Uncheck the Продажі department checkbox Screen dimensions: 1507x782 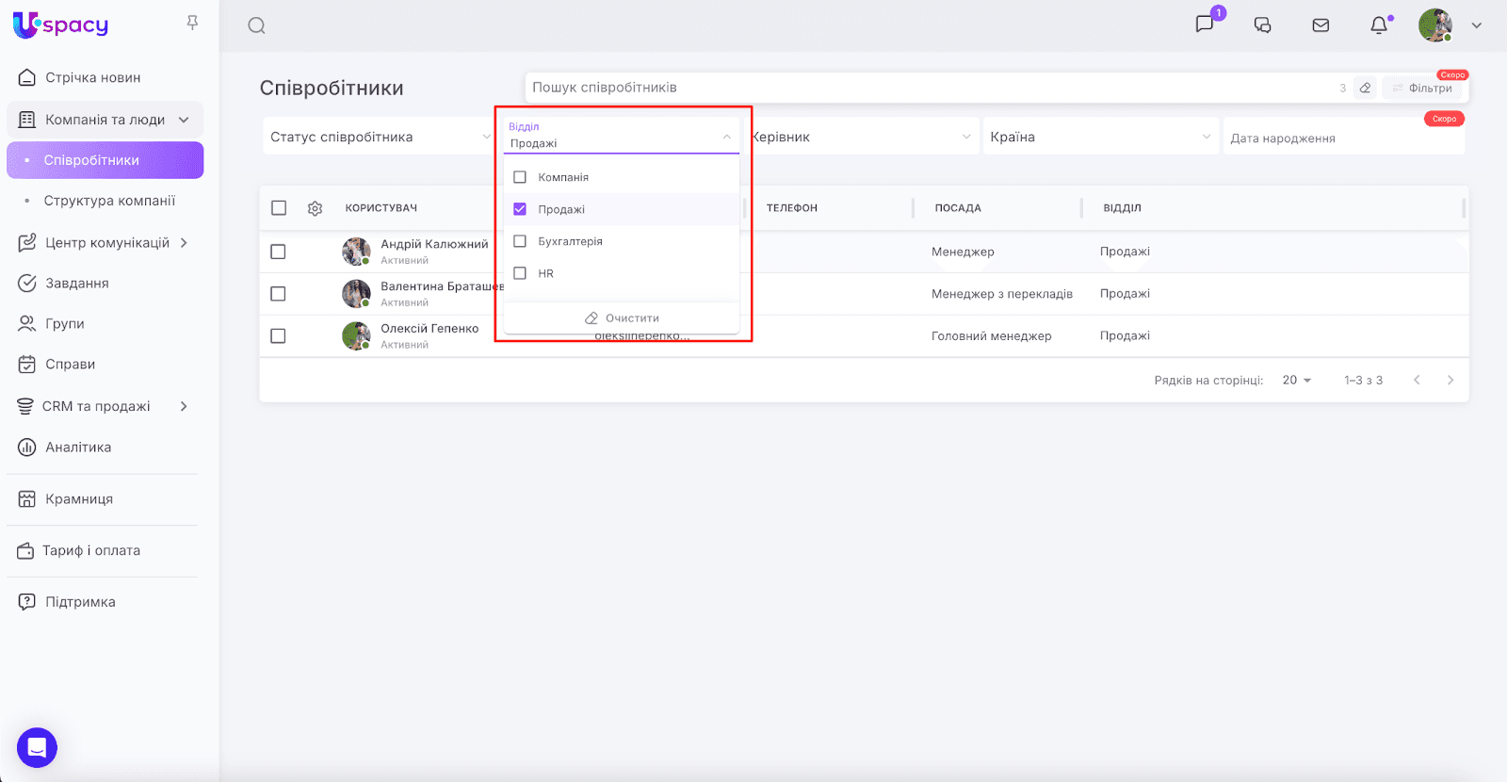click(x=520, y=209)
